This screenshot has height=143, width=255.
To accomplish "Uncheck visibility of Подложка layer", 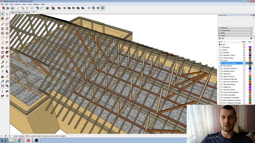I will (244, 47).
